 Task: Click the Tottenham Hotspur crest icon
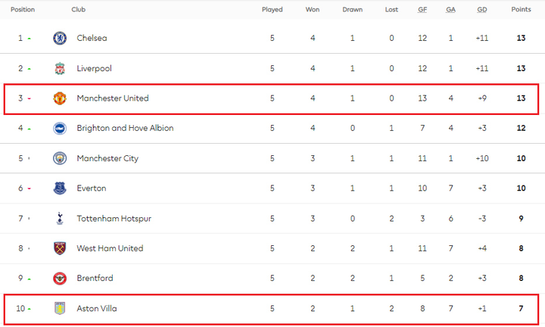[60, 219]
